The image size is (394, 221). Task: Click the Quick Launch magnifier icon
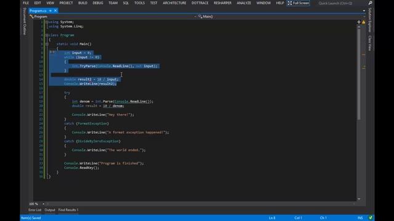point(370,3)
